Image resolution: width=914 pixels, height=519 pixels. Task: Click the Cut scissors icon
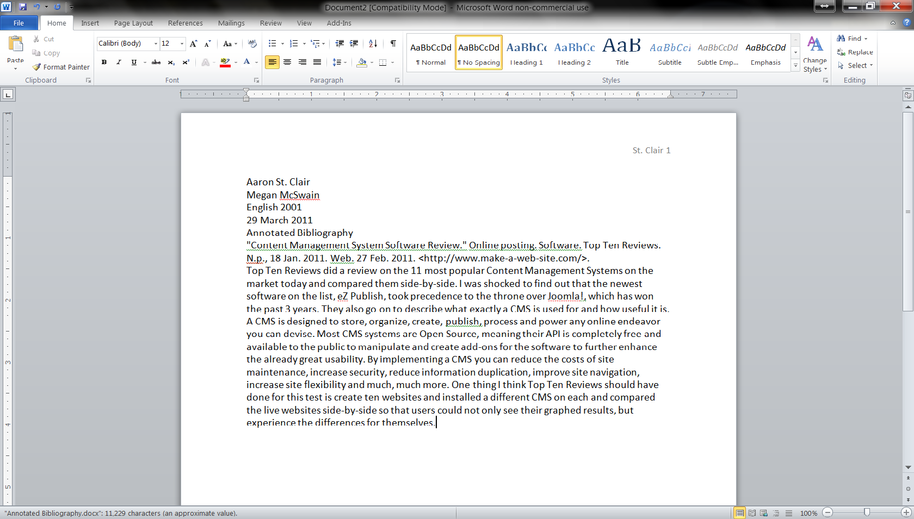(x=36, y=39)
